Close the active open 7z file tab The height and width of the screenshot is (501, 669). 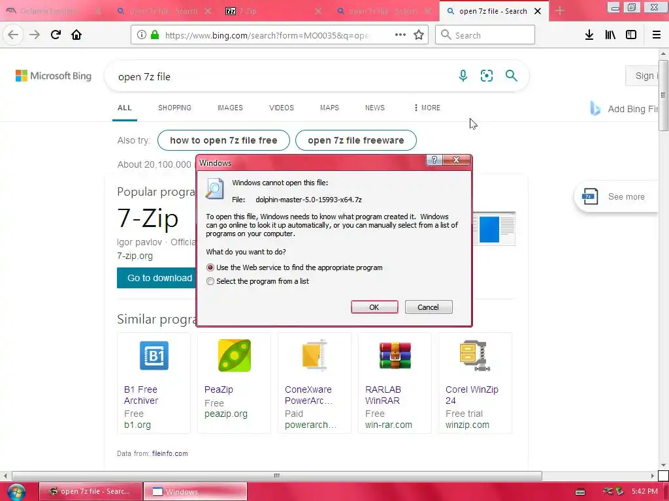[x=538, y=11]
